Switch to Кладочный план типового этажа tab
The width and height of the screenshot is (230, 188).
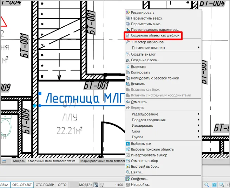pyautogui.click(x=52, y=161)
